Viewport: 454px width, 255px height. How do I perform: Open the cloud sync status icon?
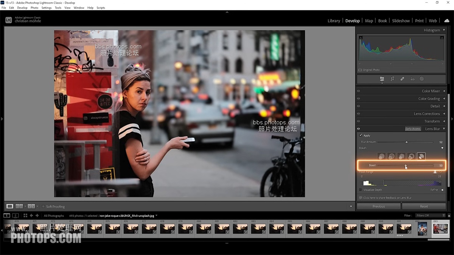(x=447, y=20)
